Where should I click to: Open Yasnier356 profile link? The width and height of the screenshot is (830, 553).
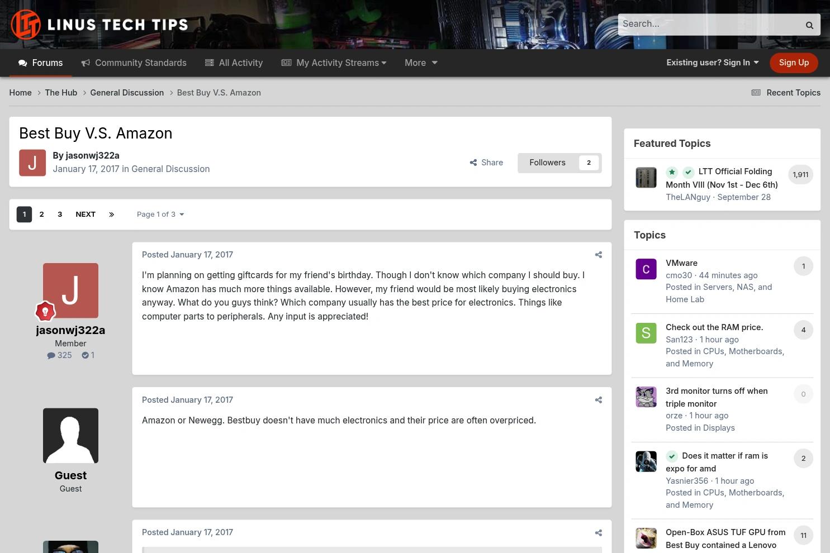687,481
